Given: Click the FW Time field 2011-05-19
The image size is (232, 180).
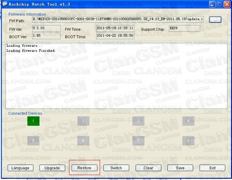Looking at the screenshot, I should point(115,28).
